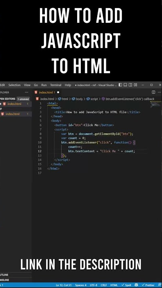Change the CRLF end-of-line sequence

pos(104,285)
